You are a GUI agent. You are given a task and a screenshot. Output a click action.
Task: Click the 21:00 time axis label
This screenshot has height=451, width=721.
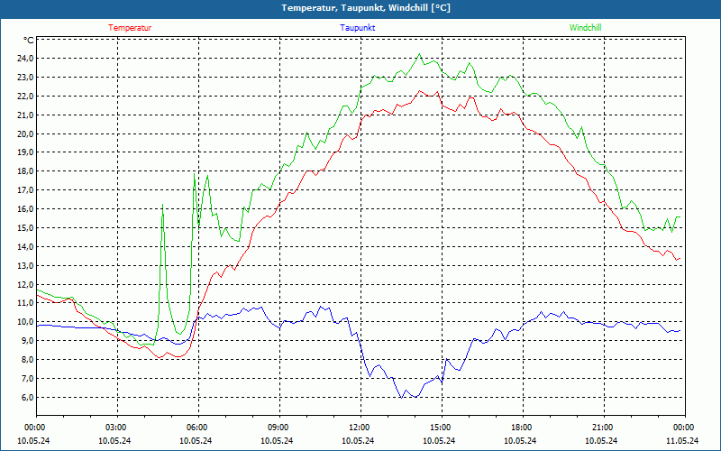tap(603, 428)
